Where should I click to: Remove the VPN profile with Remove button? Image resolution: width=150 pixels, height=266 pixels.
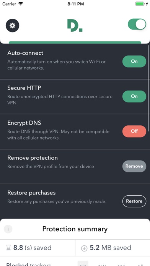pyautogui.click(x=134, y=166)
